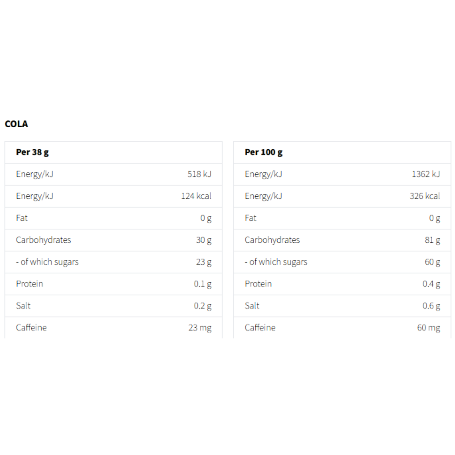Select the 30 g carbohydrates value
This screenshot has width=455, height=455.
[203, 240]
